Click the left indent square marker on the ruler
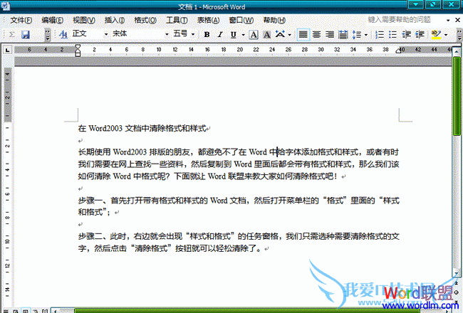463x313 pixels. [78, 54]
